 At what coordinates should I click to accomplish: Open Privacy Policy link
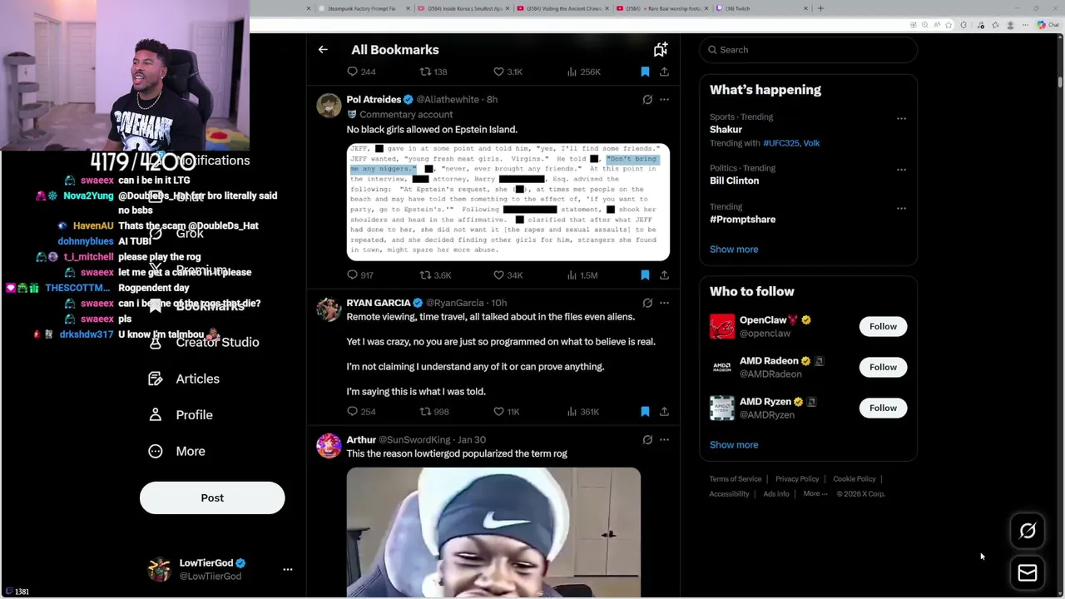[x=797, y=479]
